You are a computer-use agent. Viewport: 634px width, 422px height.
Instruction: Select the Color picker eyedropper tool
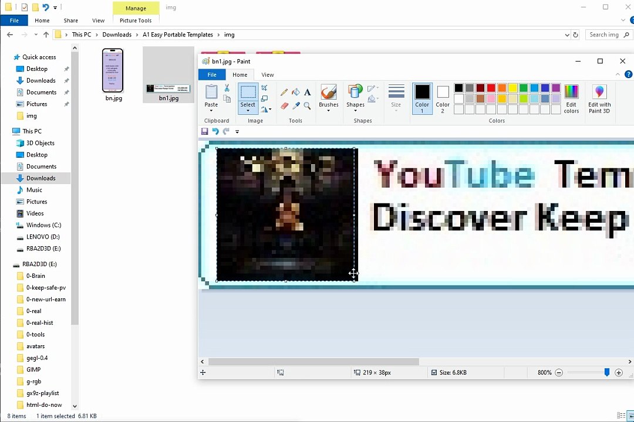(296, 105)
